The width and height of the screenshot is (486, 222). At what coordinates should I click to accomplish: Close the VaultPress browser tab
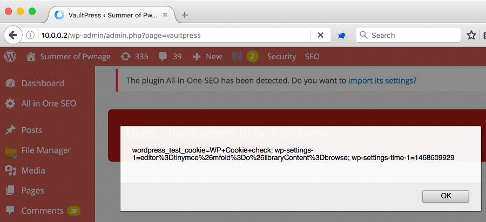click(x=165, y=15)
